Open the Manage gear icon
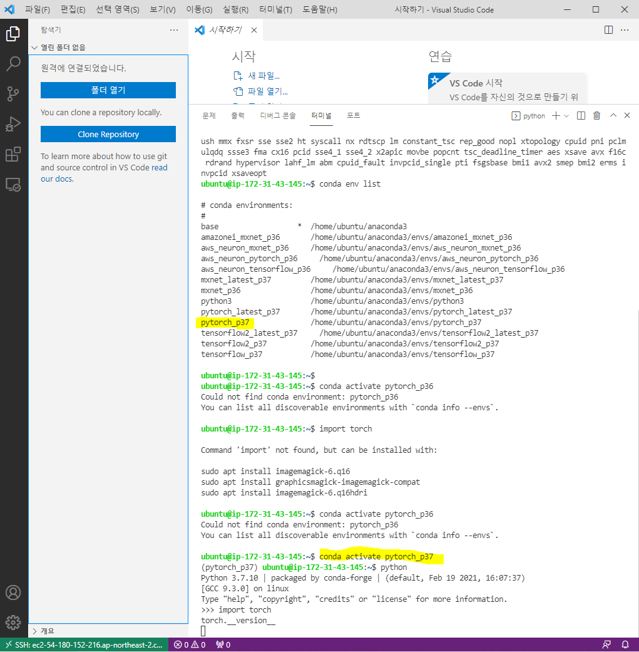Screen dimensions: 639x652 coord(13,623)
